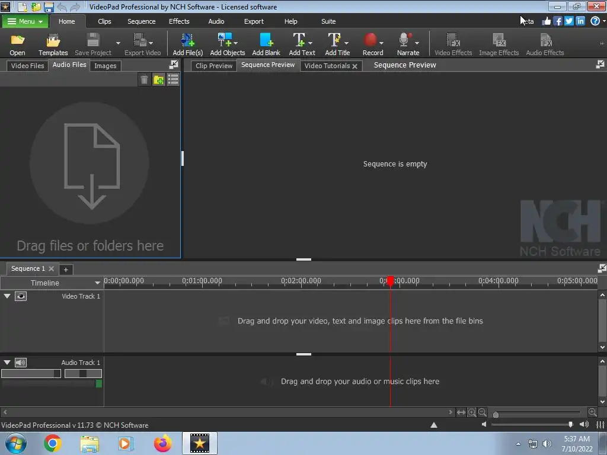
Task: Toggle Video Track 1 visibility eye
Action: tap(21, 296)
